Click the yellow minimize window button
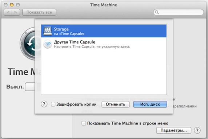The image size is (208, 139). point(12,5)
